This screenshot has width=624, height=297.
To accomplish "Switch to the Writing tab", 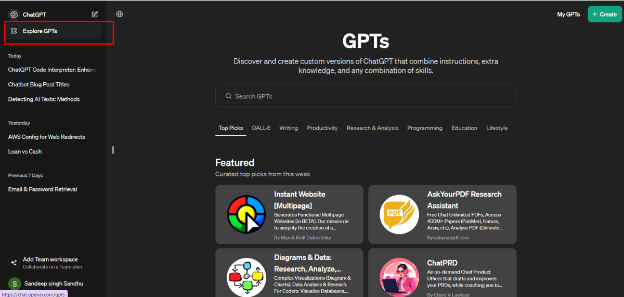I will (289, 128).
